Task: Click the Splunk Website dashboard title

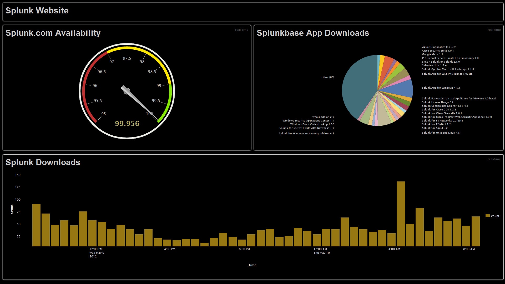Action: pyautogui.click(x=37, y=11)
